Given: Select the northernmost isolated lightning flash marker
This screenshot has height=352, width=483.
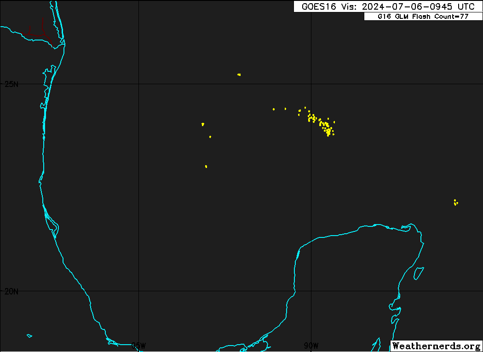Looking at the screenshot, I should coord(239,75).
